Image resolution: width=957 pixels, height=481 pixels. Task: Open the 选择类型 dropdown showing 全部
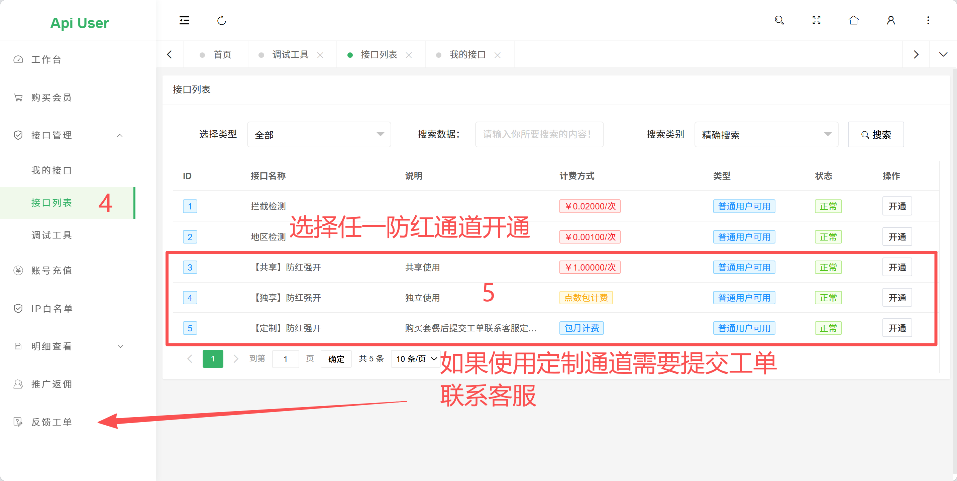click(x=319, y=134)
